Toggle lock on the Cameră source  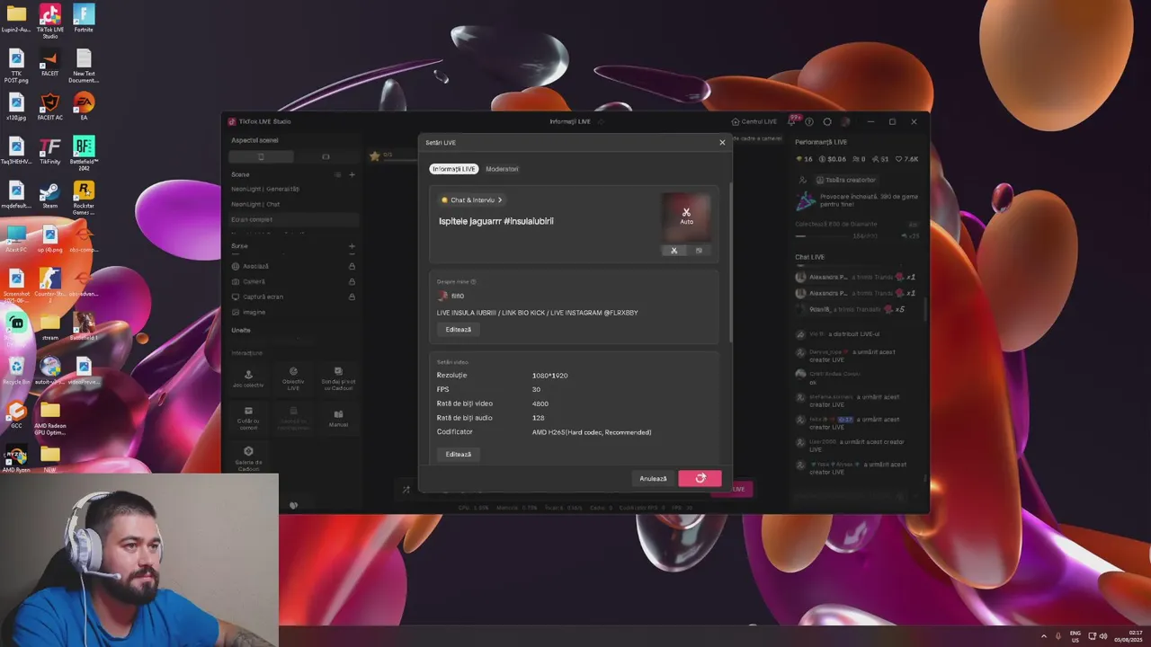pos(352,281)
